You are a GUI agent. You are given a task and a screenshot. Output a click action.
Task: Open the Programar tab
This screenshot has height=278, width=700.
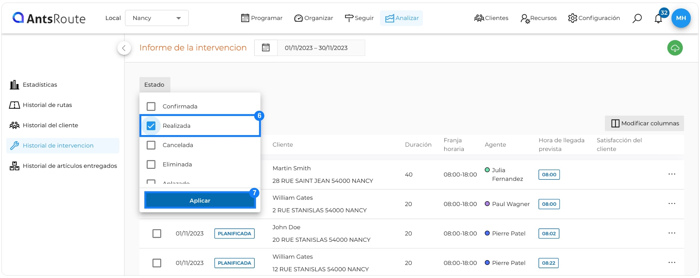tap(262, 18)
